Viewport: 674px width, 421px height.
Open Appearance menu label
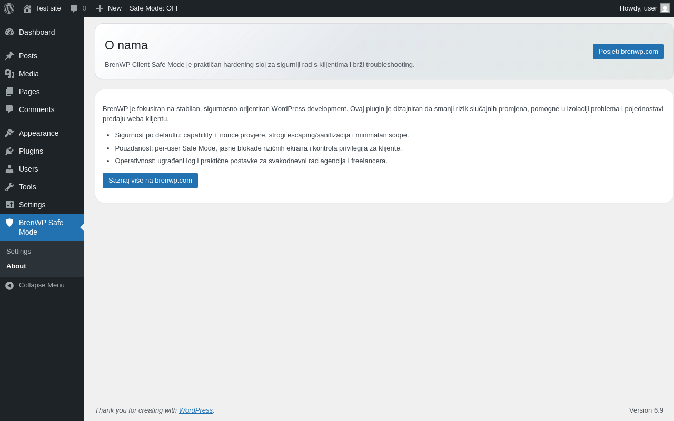point(39,133)
